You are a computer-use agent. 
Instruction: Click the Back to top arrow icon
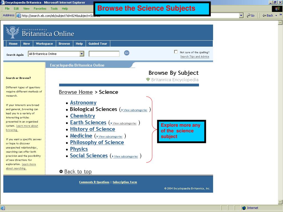[x=61, y=171]
